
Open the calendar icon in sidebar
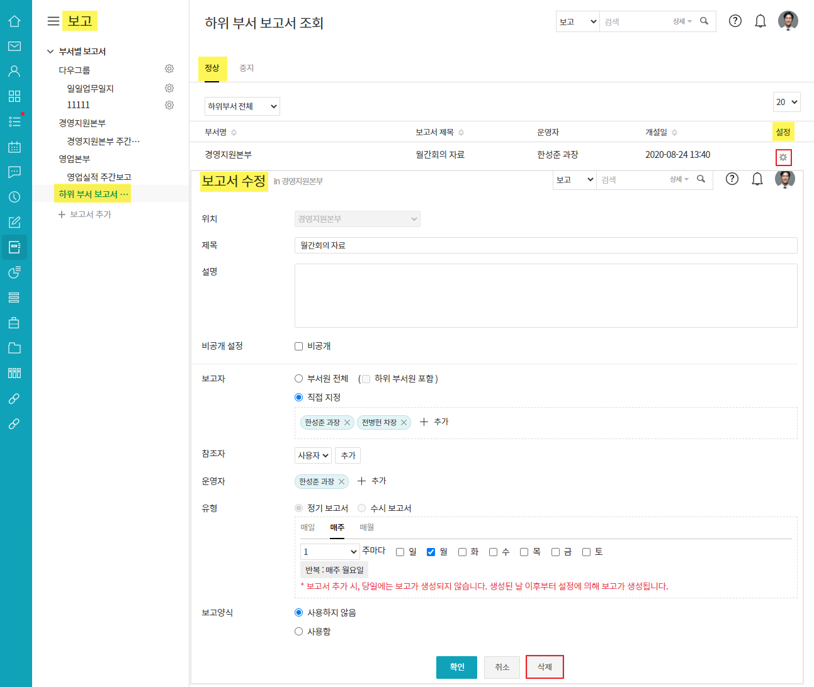pos(14,147)
